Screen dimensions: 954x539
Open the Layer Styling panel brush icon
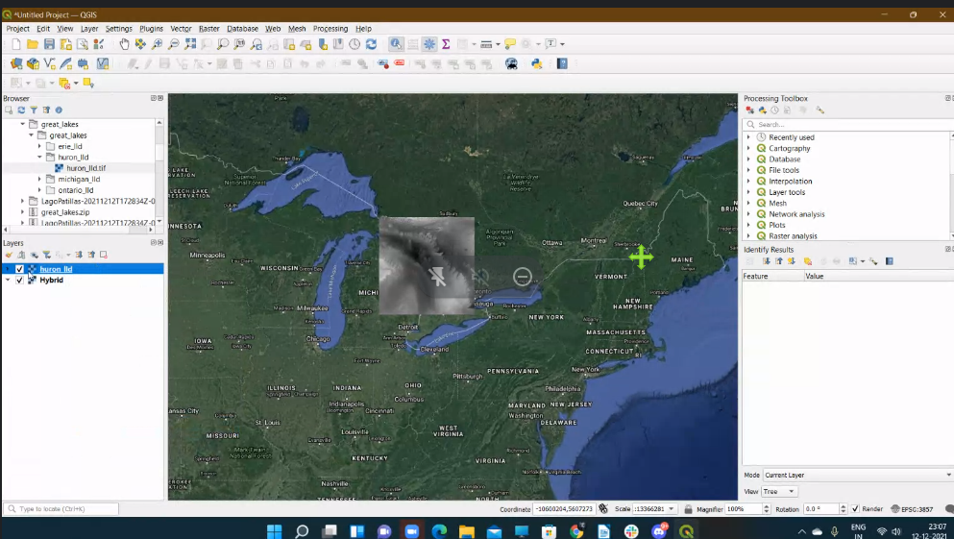[9, 255]
